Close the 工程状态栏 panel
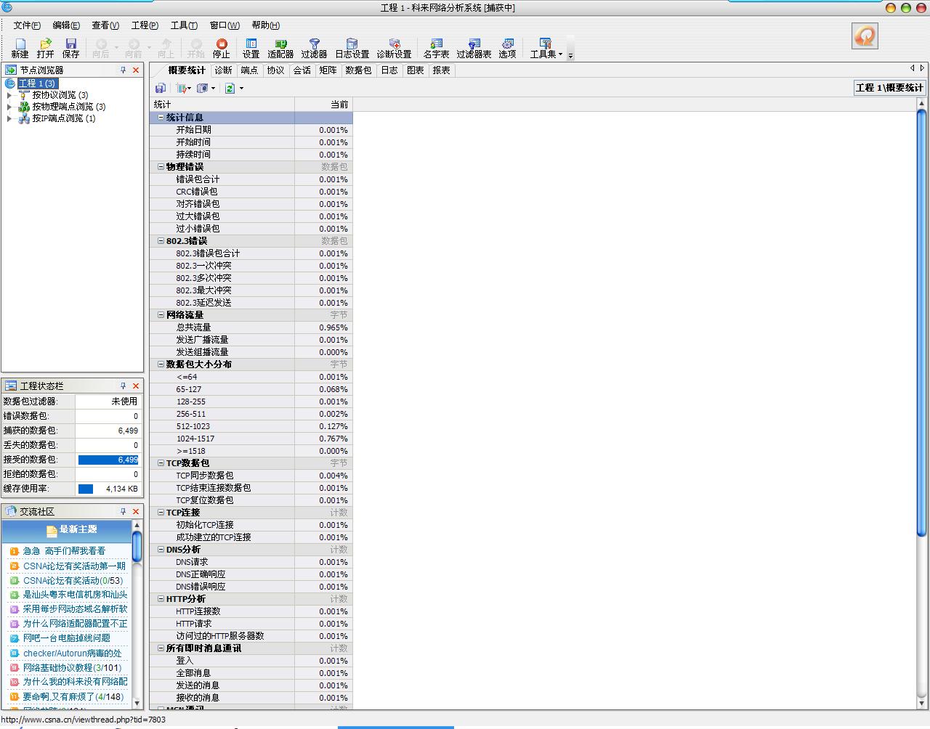This screenshot has height=729, width=930. click(135, 386)
